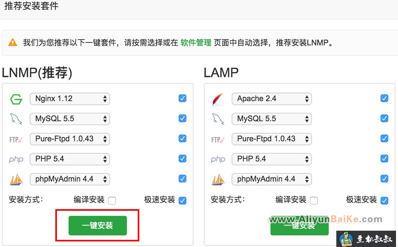The height and width of the screenshot is (247, 398).
Task: Click 一键安装 button under LNMP
Action: pos(98,225)
